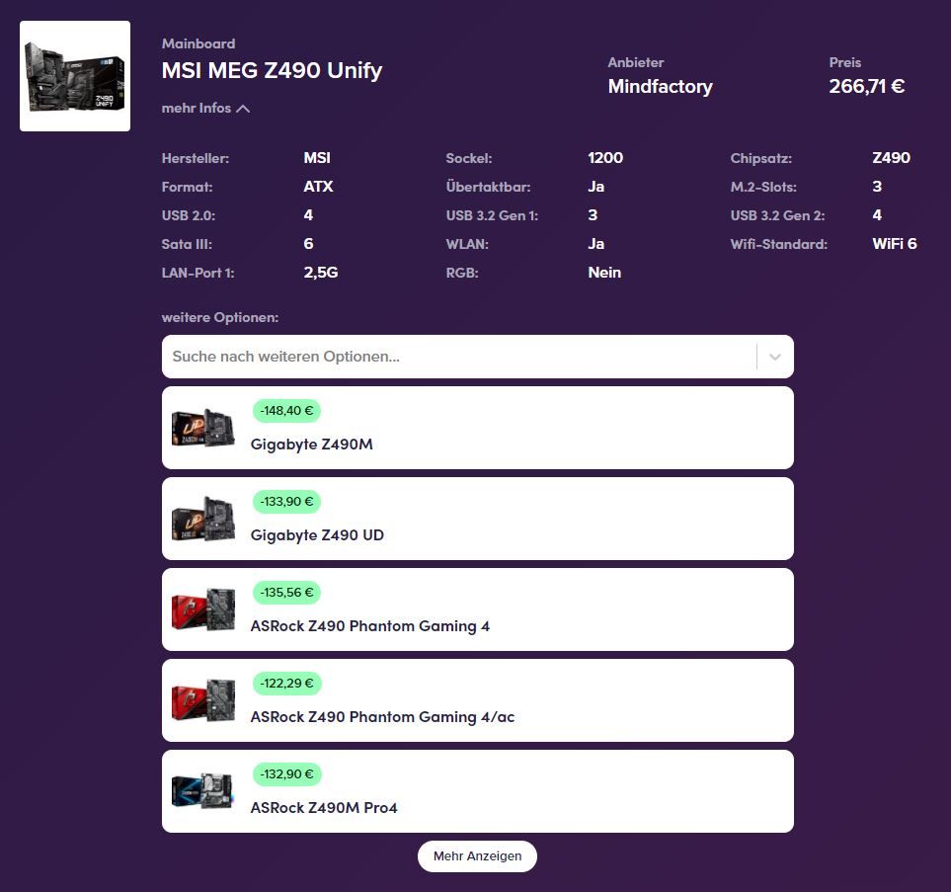Select the Gigabyte Z490 UD option card
The image size is (951, 892).
point(477,519)
